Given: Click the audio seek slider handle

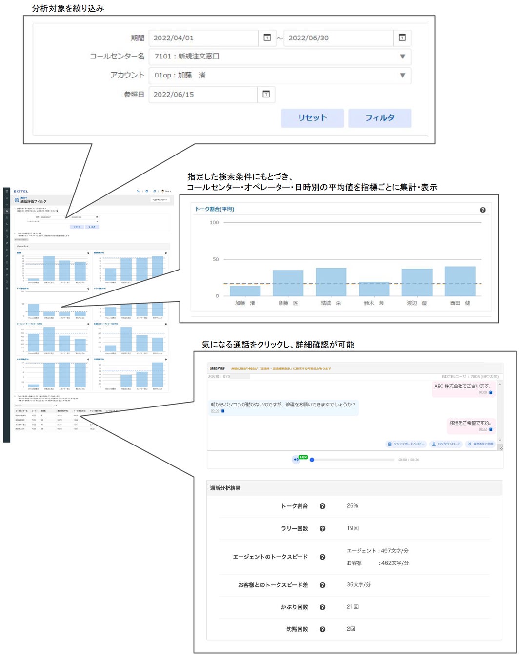Looking at the screenshot, I should point(312,460).
